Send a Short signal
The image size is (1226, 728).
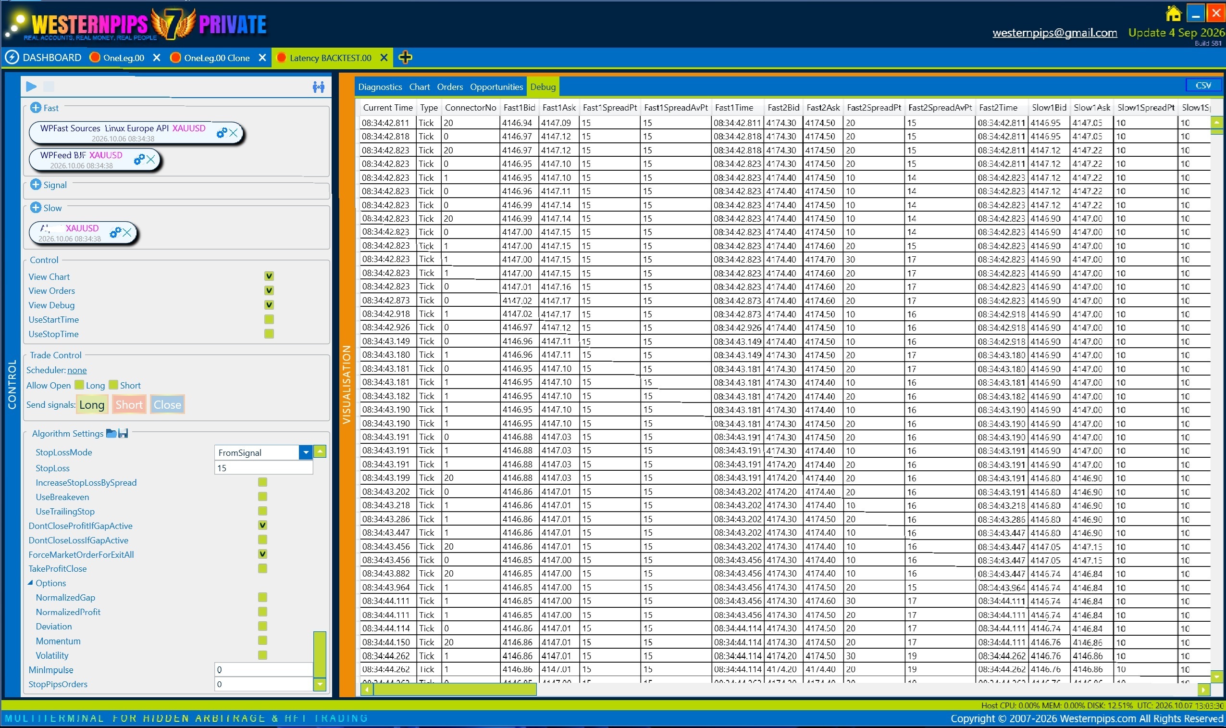point(129,405)
